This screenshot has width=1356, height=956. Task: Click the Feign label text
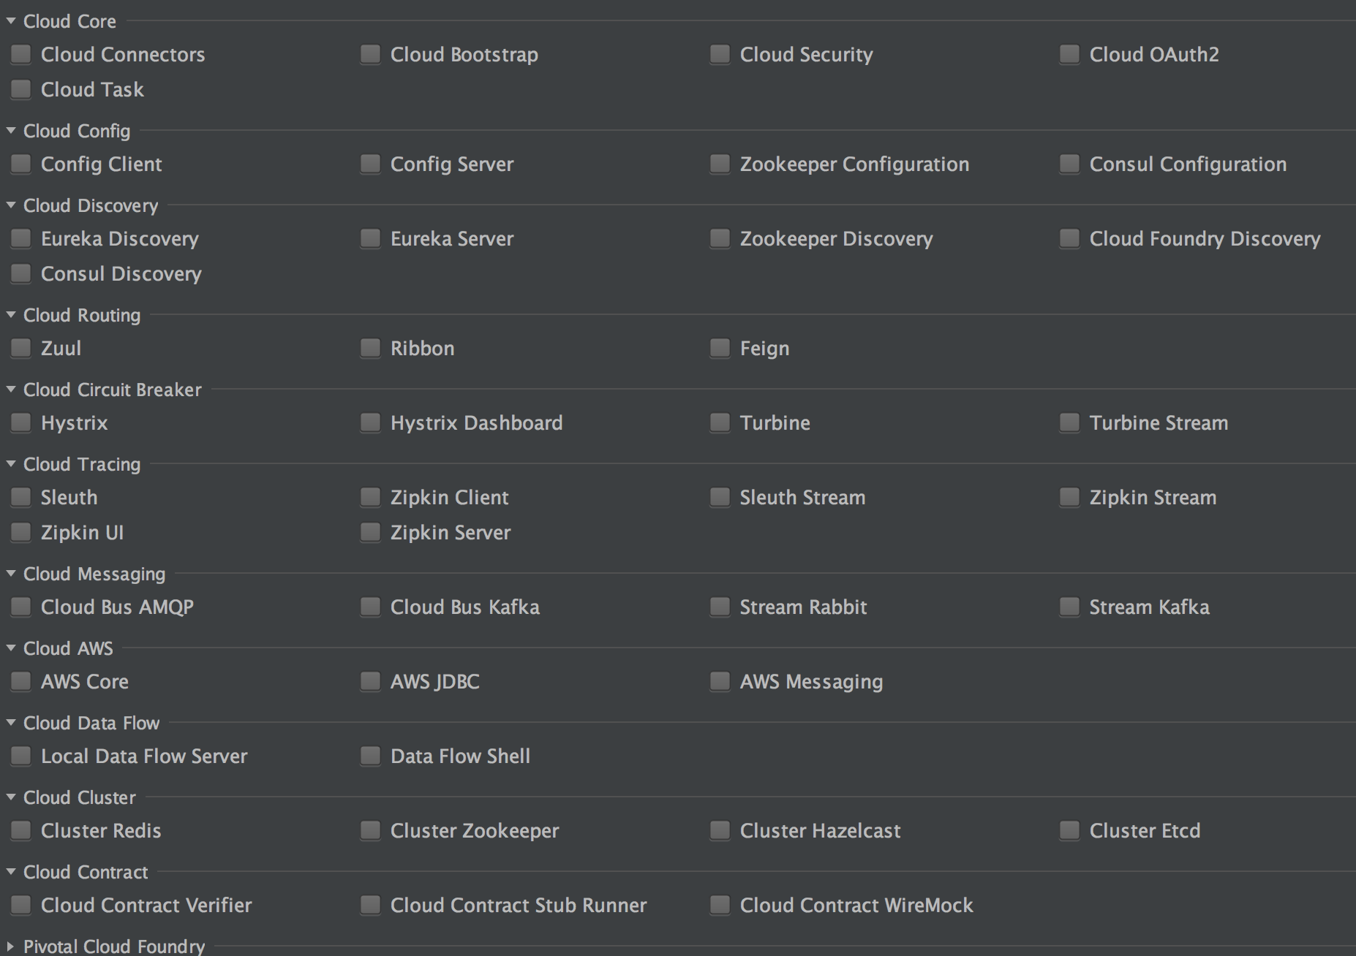(764, 348)
